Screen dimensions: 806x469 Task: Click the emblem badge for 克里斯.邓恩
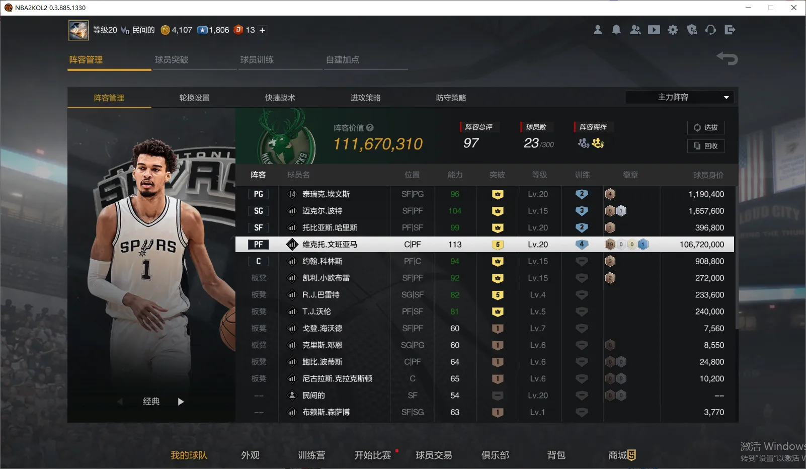610,345
